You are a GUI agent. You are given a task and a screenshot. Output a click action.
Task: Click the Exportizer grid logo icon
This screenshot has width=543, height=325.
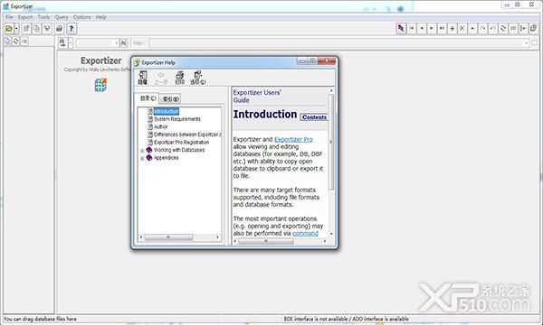[x=100, y=85]
